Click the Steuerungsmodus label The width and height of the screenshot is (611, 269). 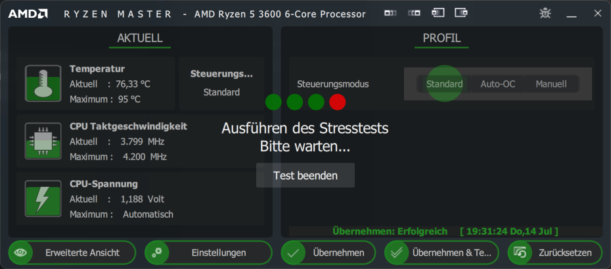tap(333, 84)
